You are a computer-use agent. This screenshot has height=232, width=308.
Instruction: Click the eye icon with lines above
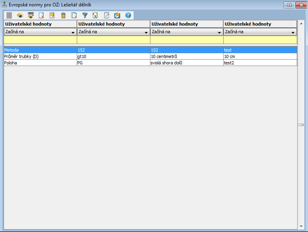point(31,16)
